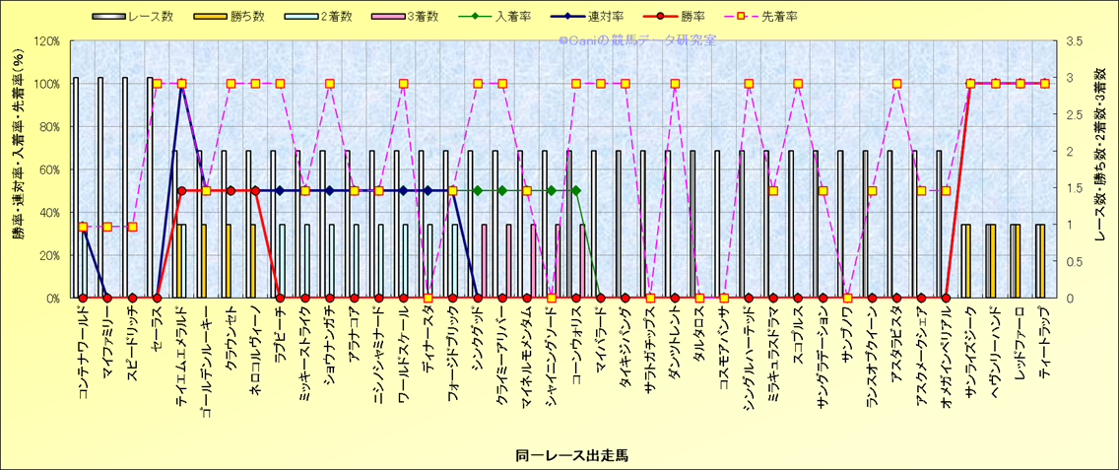The image size is (1119, 470).
Task: Click the left axis title 勝率・連対率・入着率・先着率(%)
Action: point(17,168)
